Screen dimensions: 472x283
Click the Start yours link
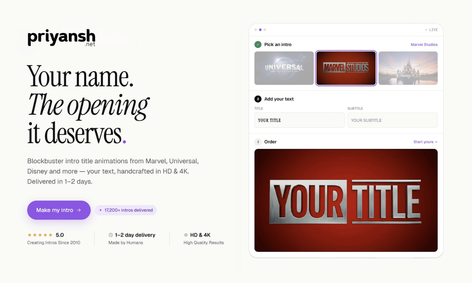point(425,142)
